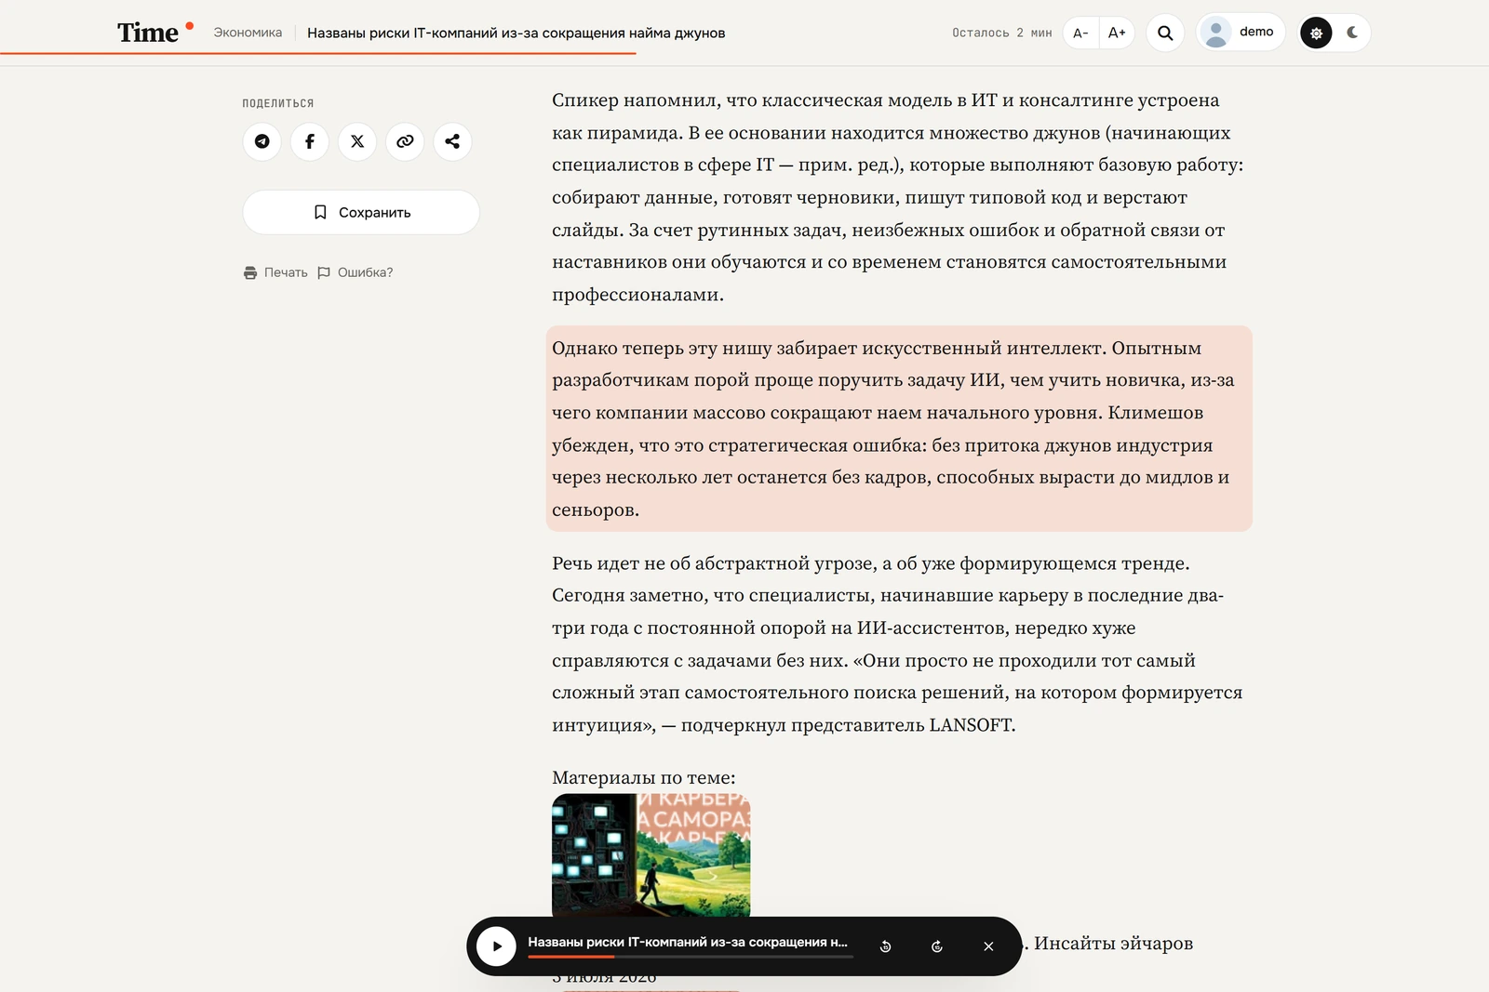Go to Экономика section
Screen dimensions: 1489x992
[x=248, y=33]
